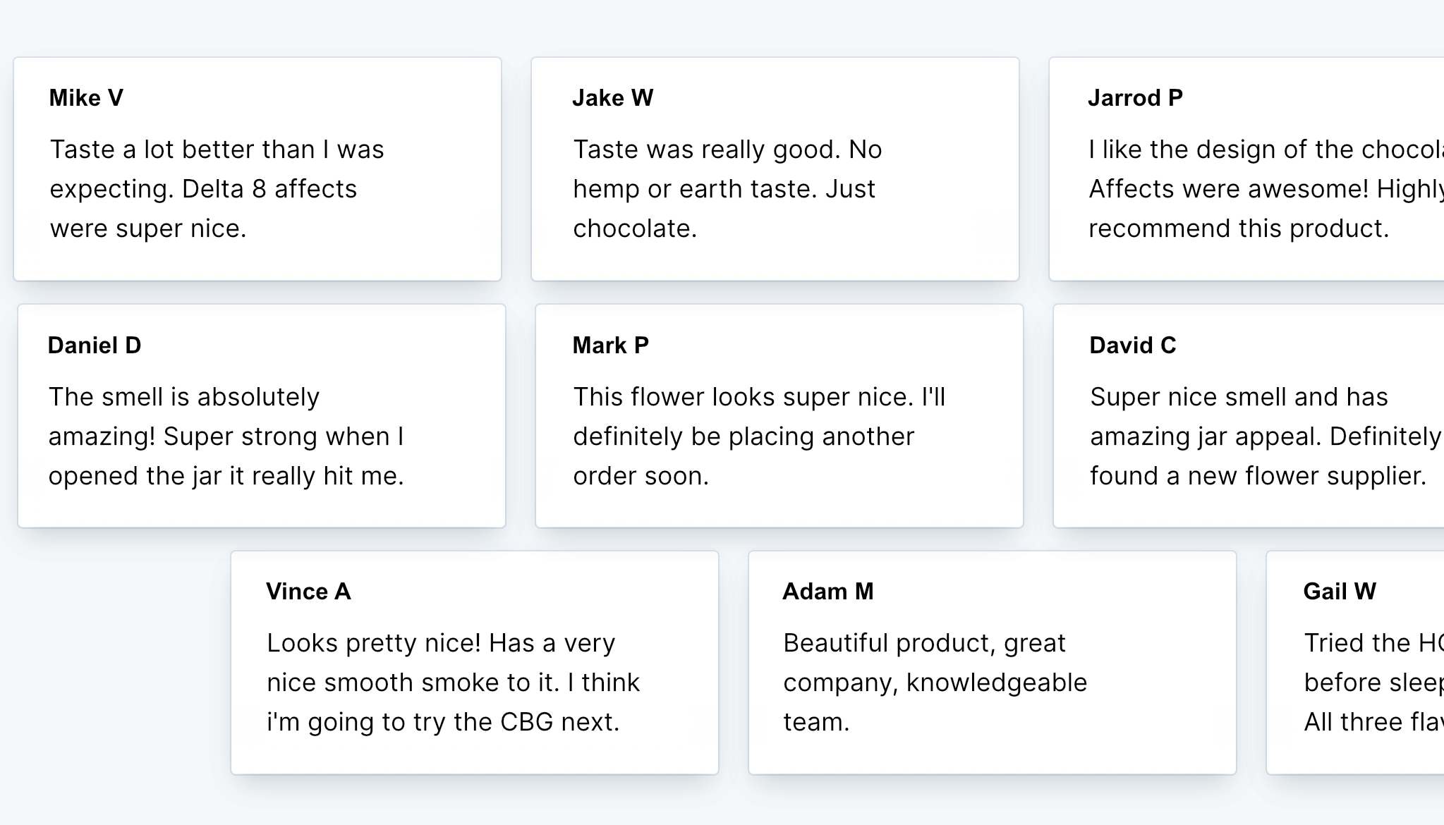Click the Adam M reviewer name

coord(827,592)
